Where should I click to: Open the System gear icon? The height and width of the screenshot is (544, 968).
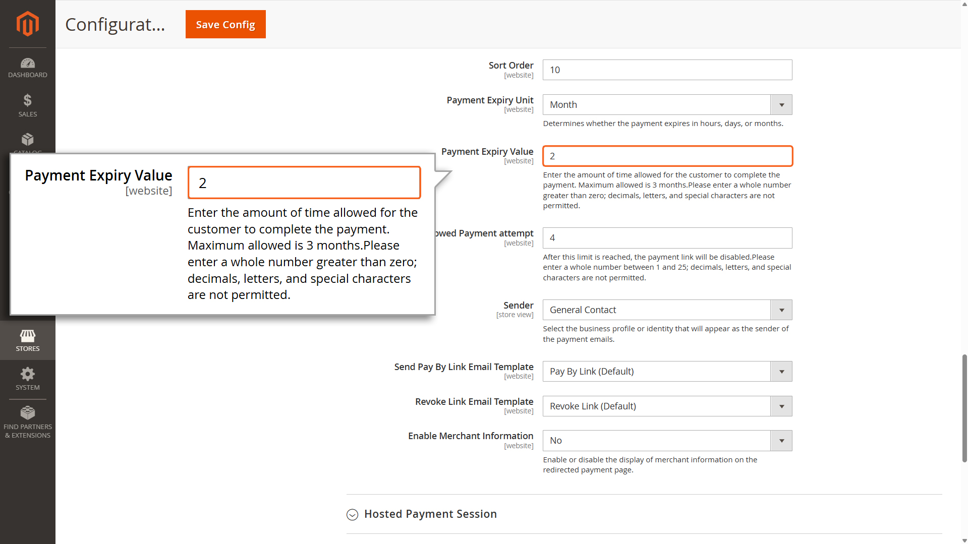click(27, 374)
